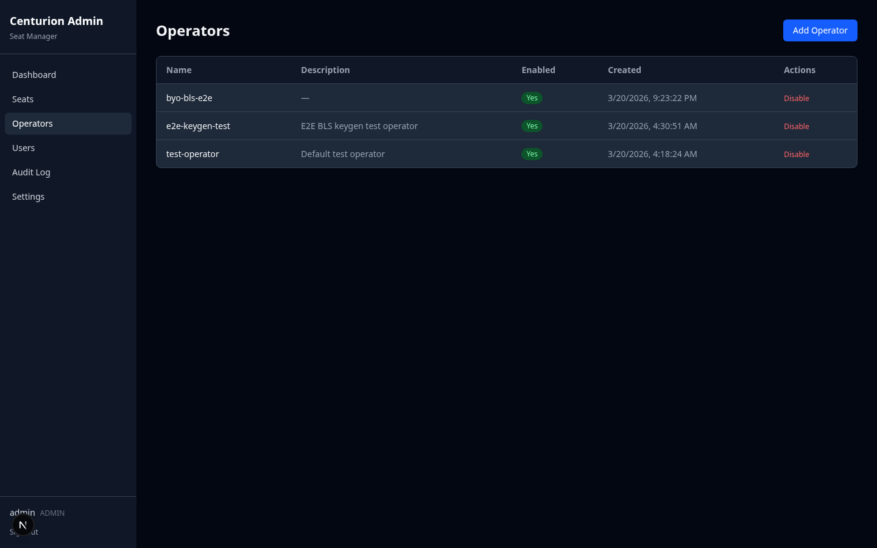
Task: Toggle the enabled badge for test-operator
Action: (532, 154)
